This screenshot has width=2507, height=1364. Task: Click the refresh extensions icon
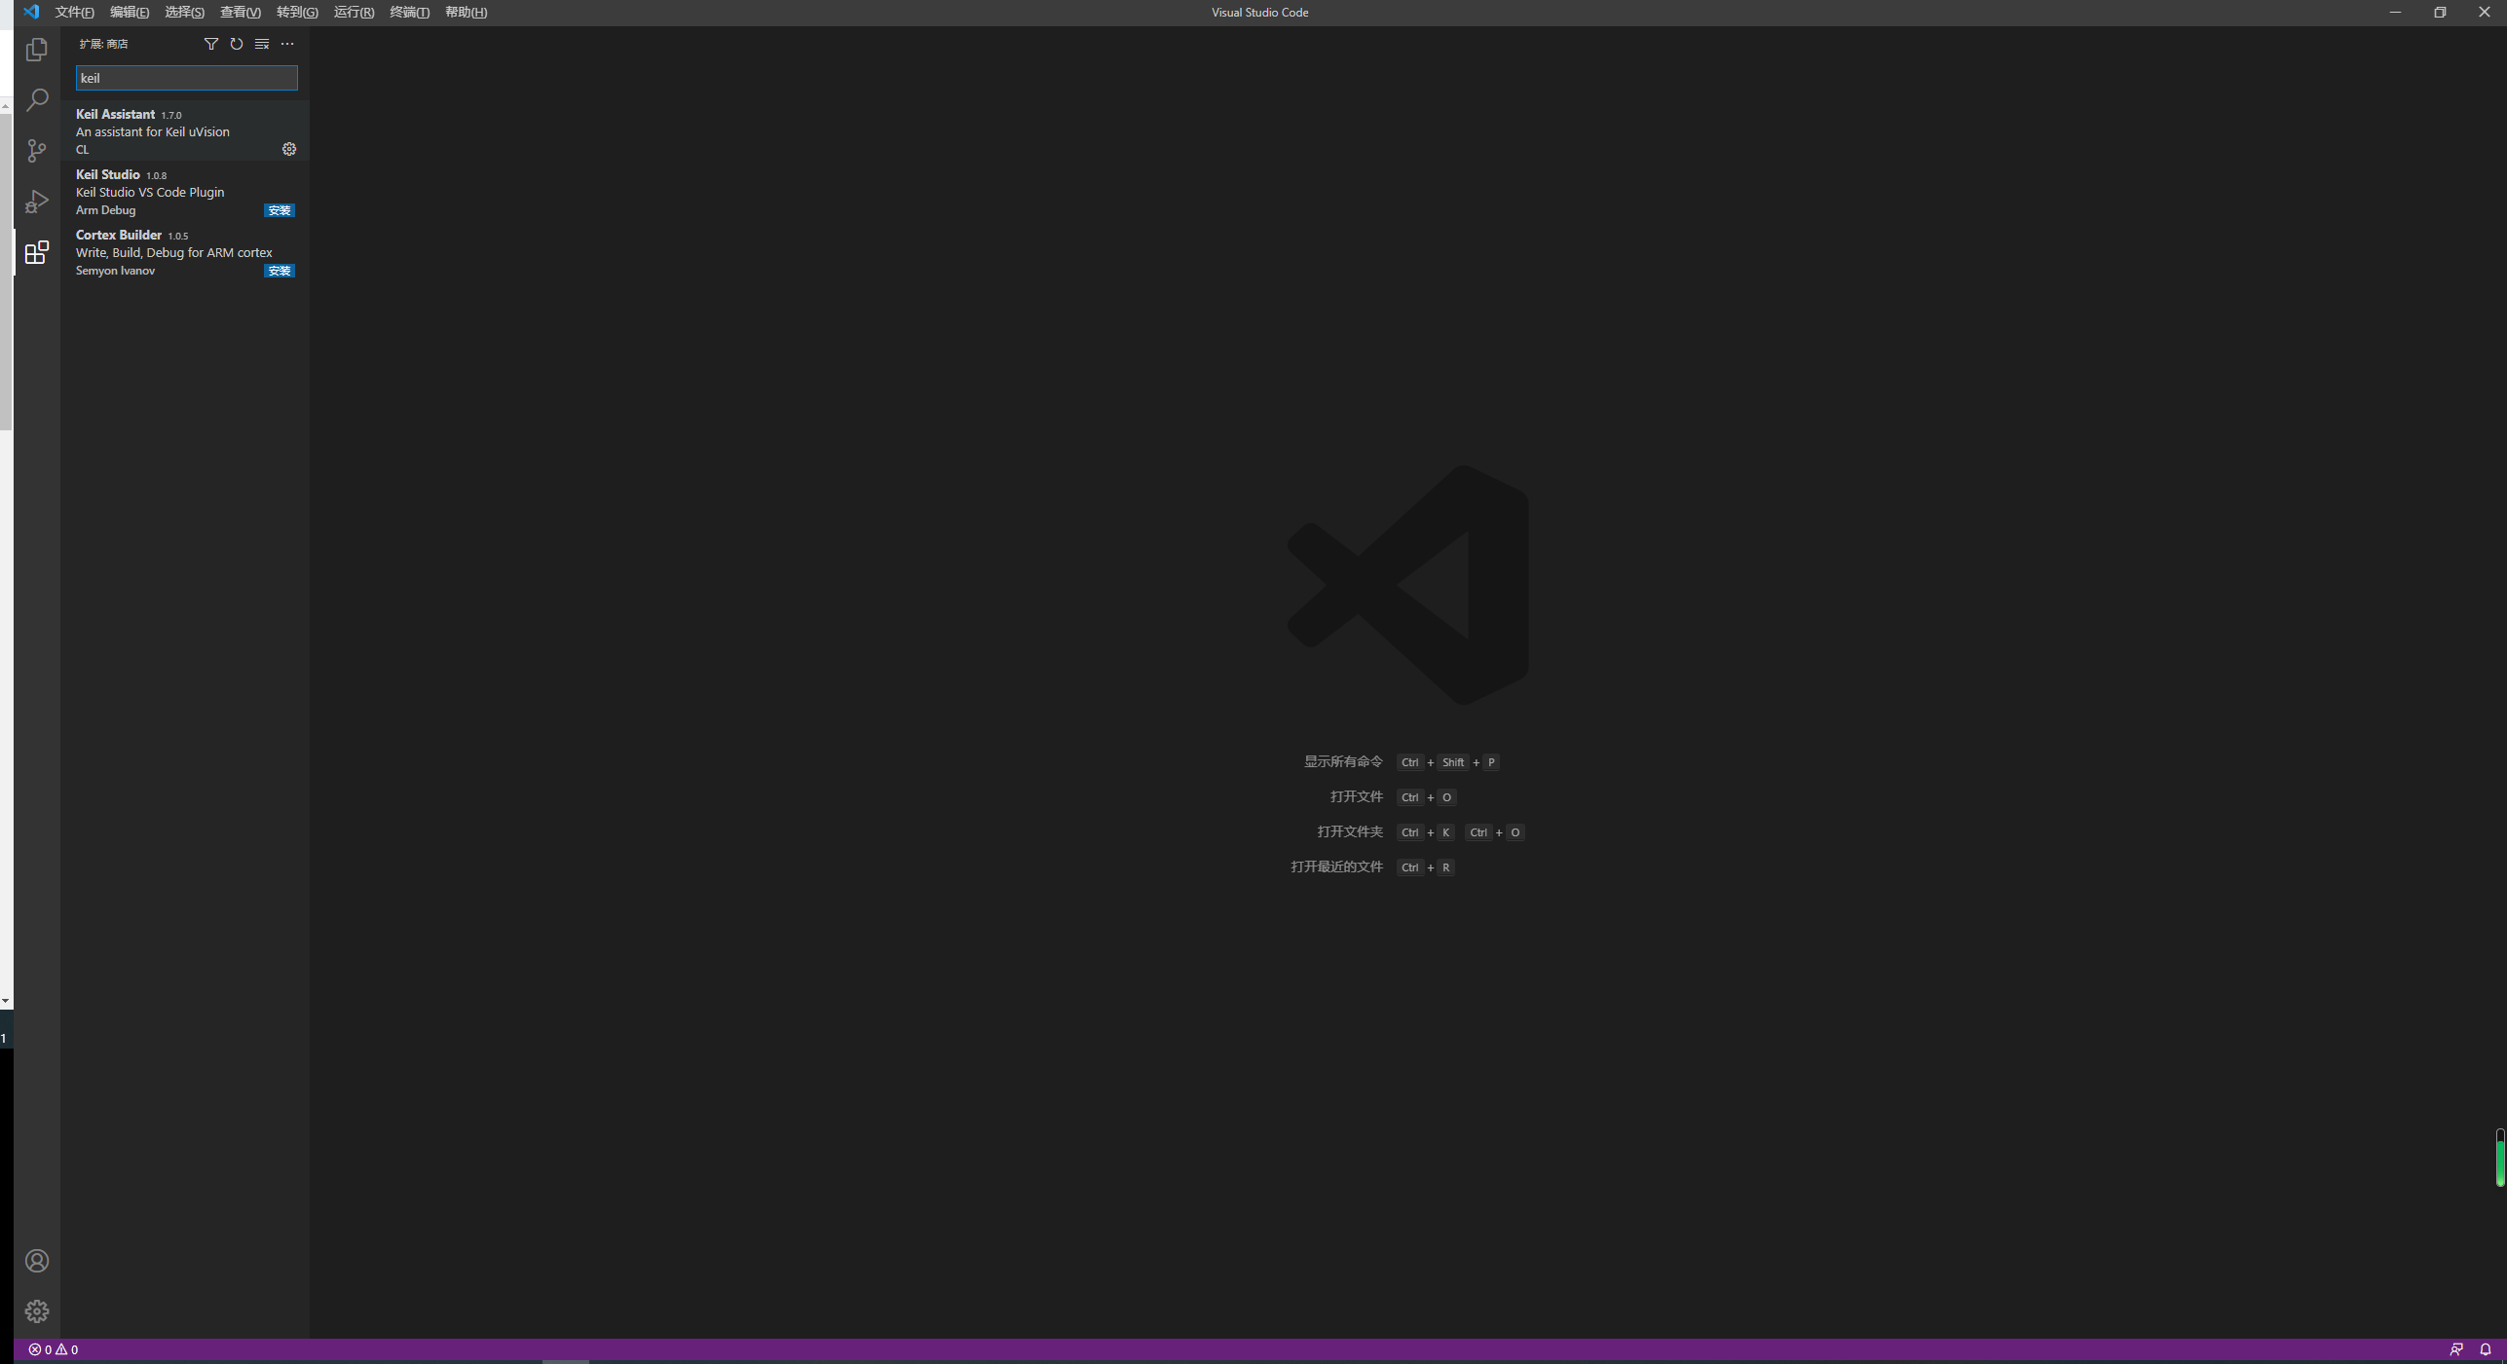click(236, 44)
